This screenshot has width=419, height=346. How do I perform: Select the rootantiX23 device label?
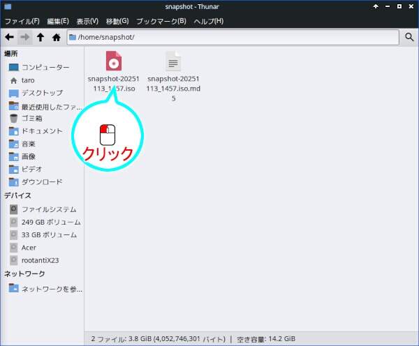pyautogui.click(x=40, y=260)
